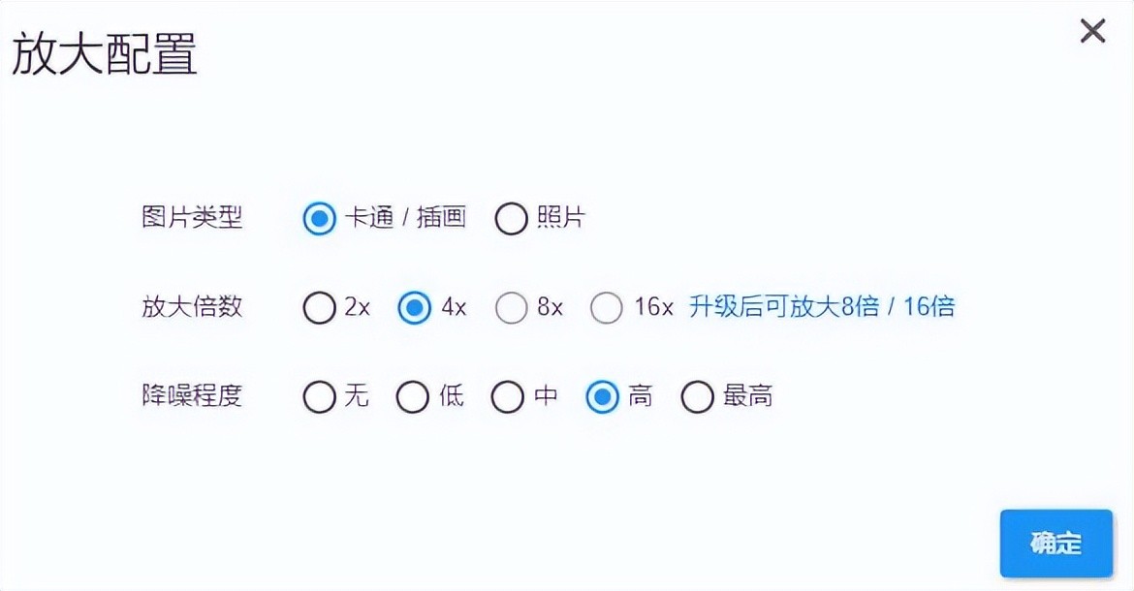Click the 放大配置 dialog title
Image resolution: width=1134 pixels, height=591 pixels.
coord(105,54)
